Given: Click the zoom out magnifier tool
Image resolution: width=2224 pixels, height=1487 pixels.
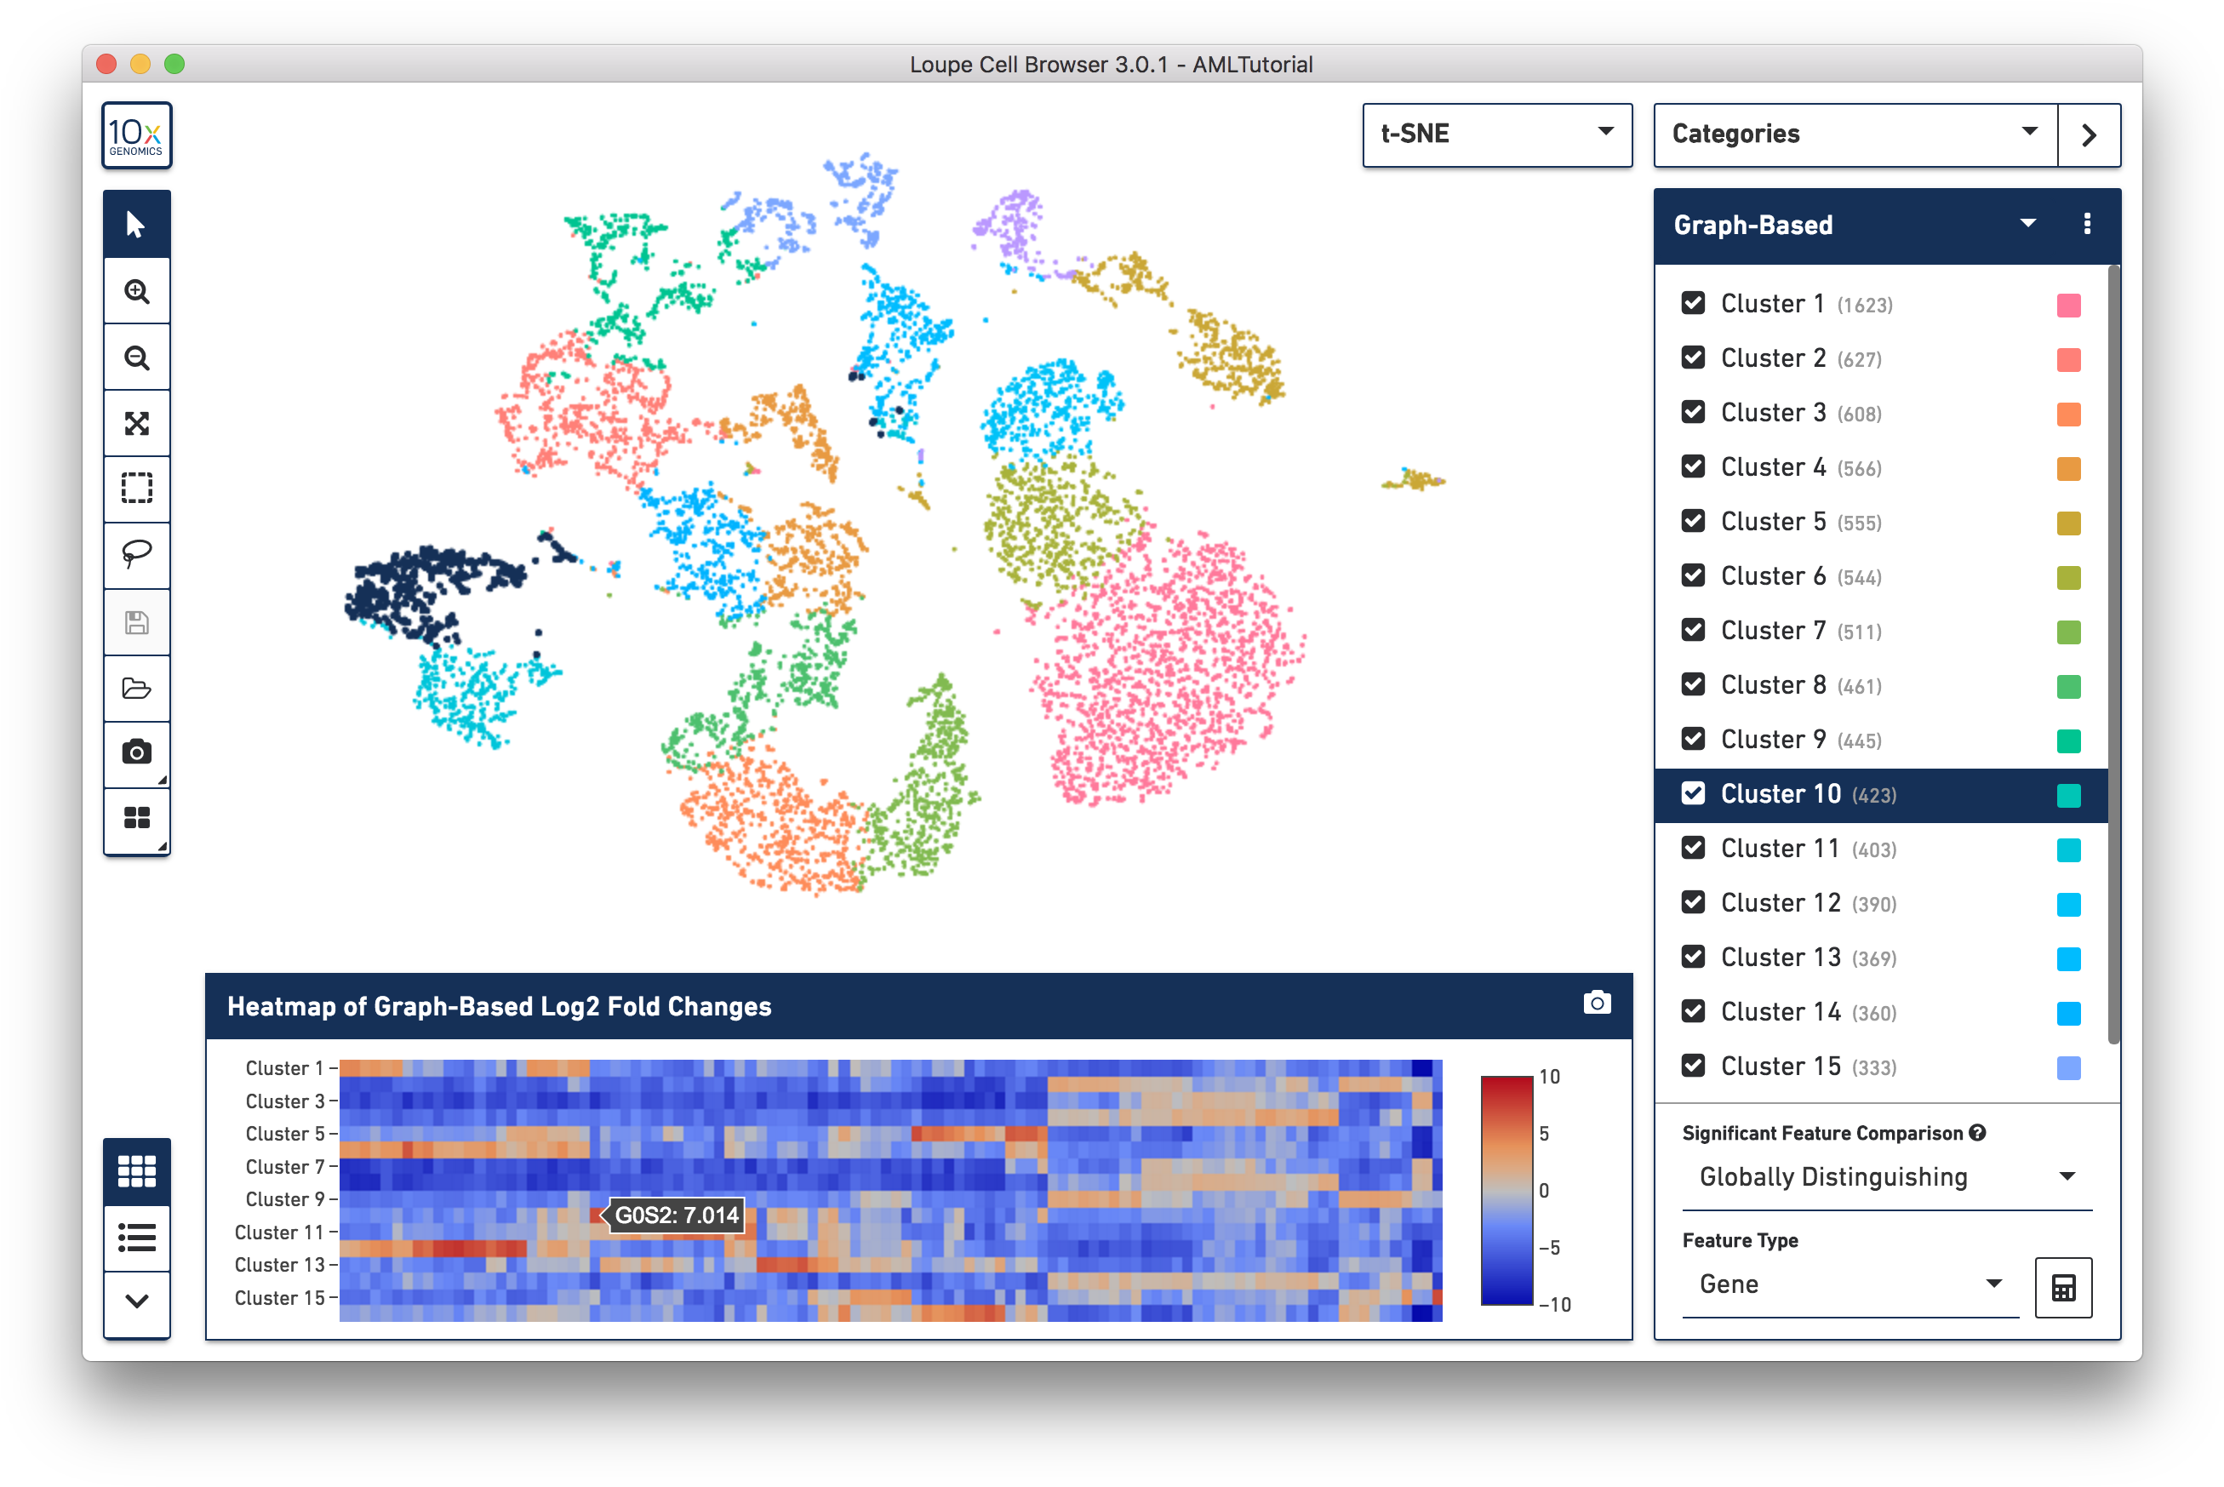Looking at the screenshot, I should (136, 357).
